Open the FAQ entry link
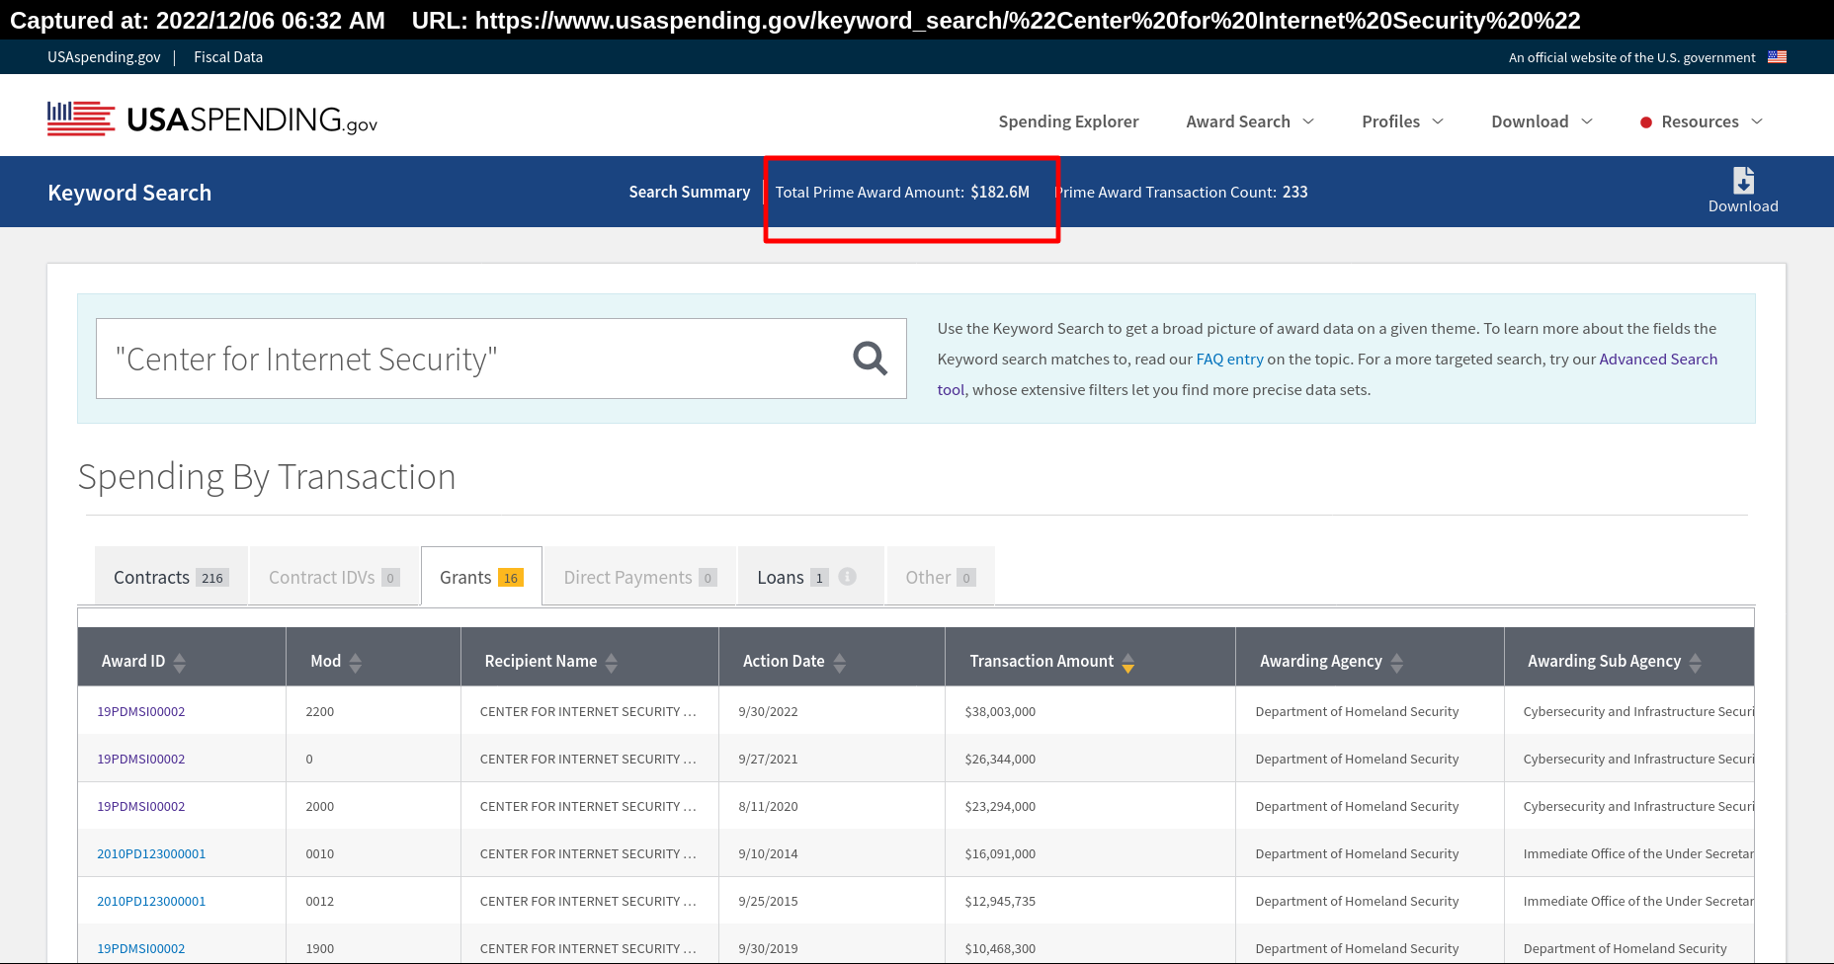Screen dimensions: 1834x964 pyautogui.click(x=1229, y=360)
